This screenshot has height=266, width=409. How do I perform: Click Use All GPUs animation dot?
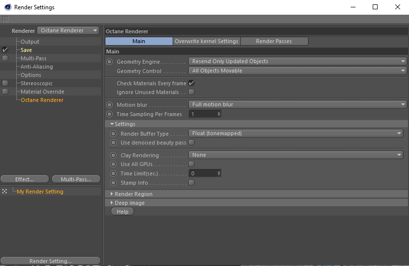point(113,164)
